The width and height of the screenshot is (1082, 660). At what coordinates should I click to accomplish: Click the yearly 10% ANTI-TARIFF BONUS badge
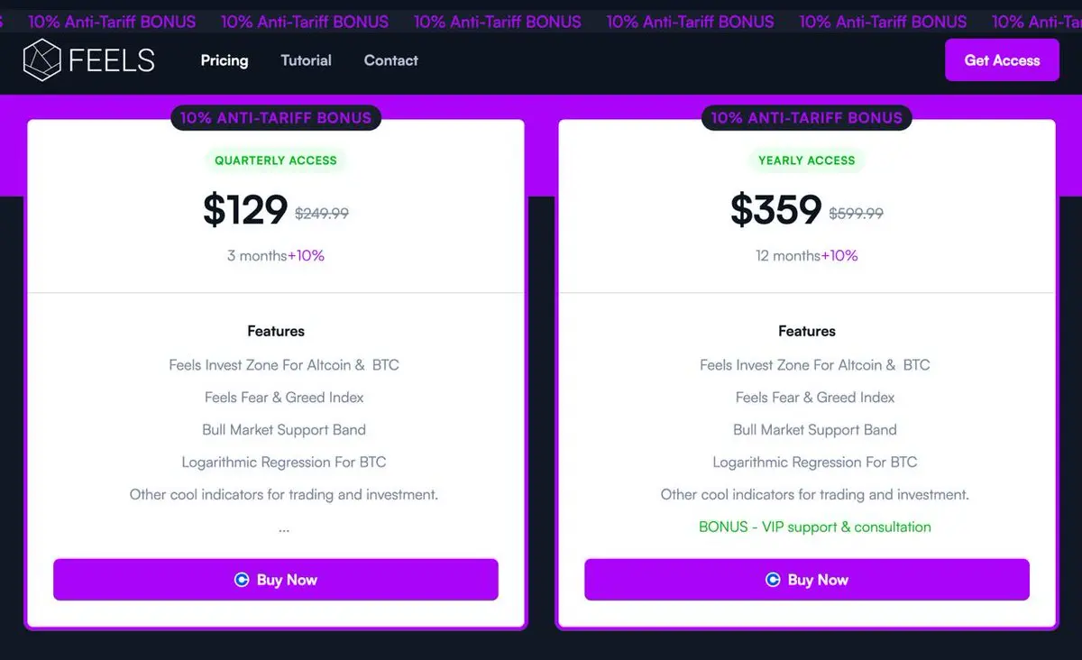pyautogui.click(x=807, y=117)
